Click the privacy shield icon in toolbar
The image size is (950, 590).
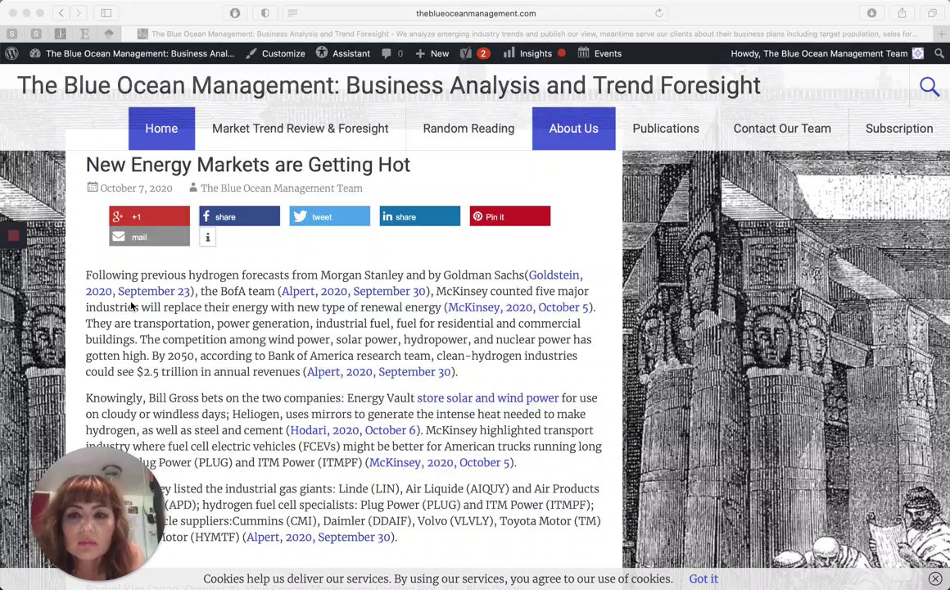265,13
